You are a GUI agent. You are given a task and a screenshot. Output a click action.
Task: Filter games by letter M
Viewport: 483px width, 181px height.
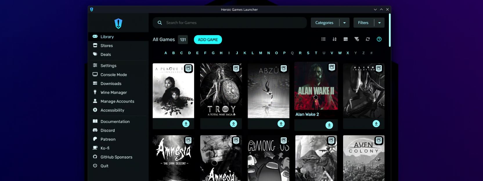[261, 53]
